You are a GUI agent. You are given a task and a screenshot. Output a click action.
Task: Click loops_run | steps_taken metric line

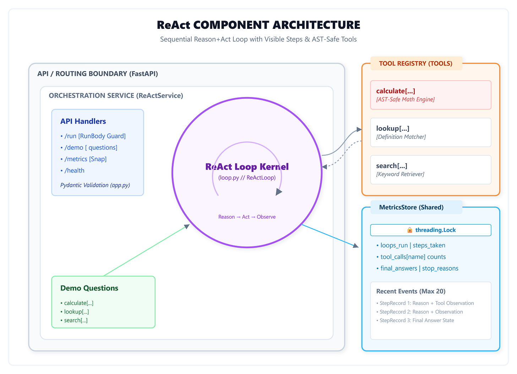coord(411,245)
